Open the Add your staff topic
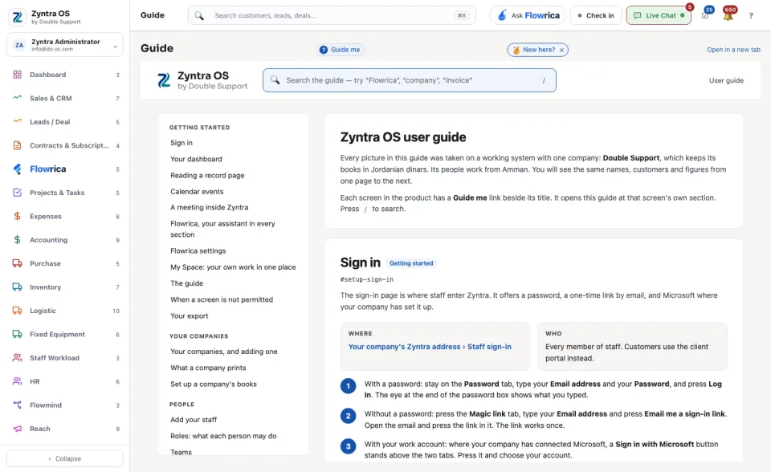 click(x=194, y=419)
